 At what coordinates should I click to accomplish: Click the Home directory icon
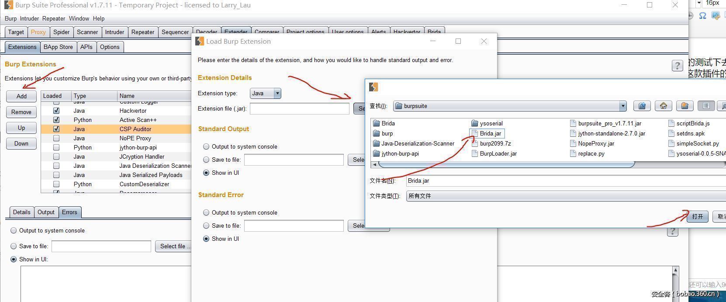click(x=663, y=106)
